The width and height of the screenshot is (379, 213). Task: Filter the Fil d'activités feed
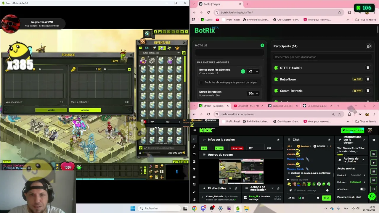230,188
